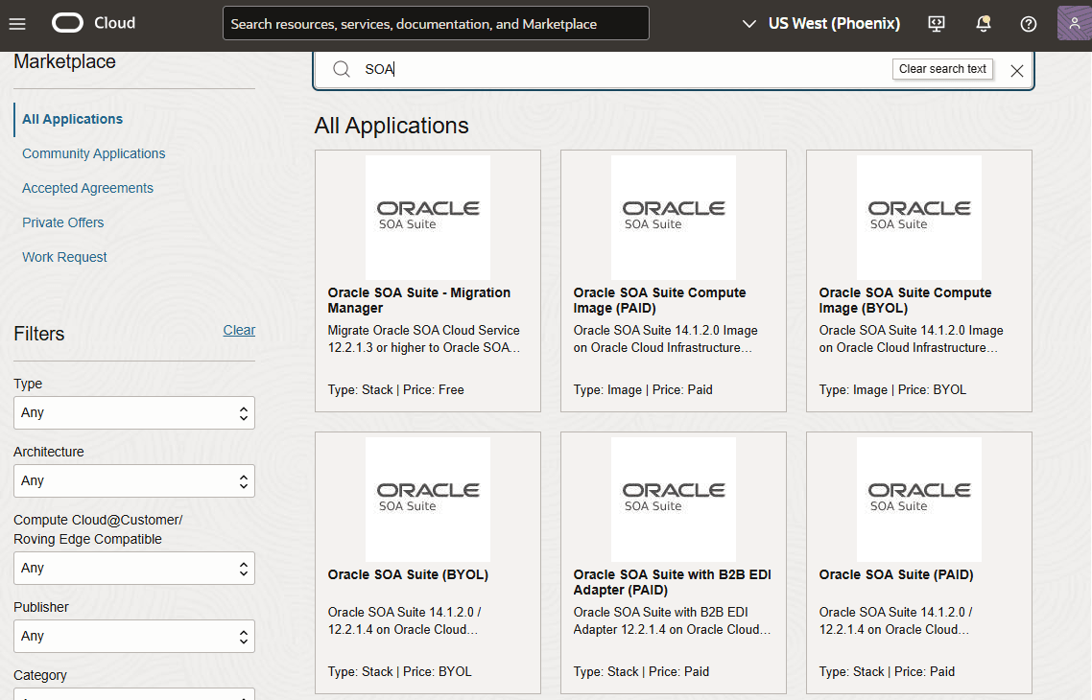Open Work Request page

pos(64,257)
